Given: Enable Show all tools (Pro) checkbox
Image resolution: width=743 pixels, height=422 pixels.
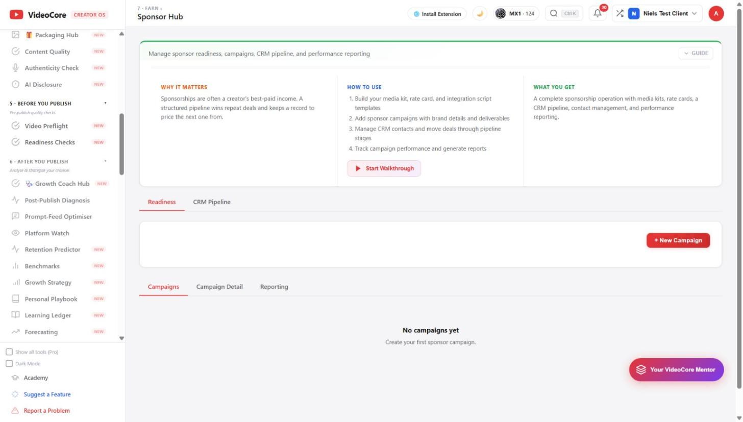Looking at the screenshot, I should (x=9, y=352).
